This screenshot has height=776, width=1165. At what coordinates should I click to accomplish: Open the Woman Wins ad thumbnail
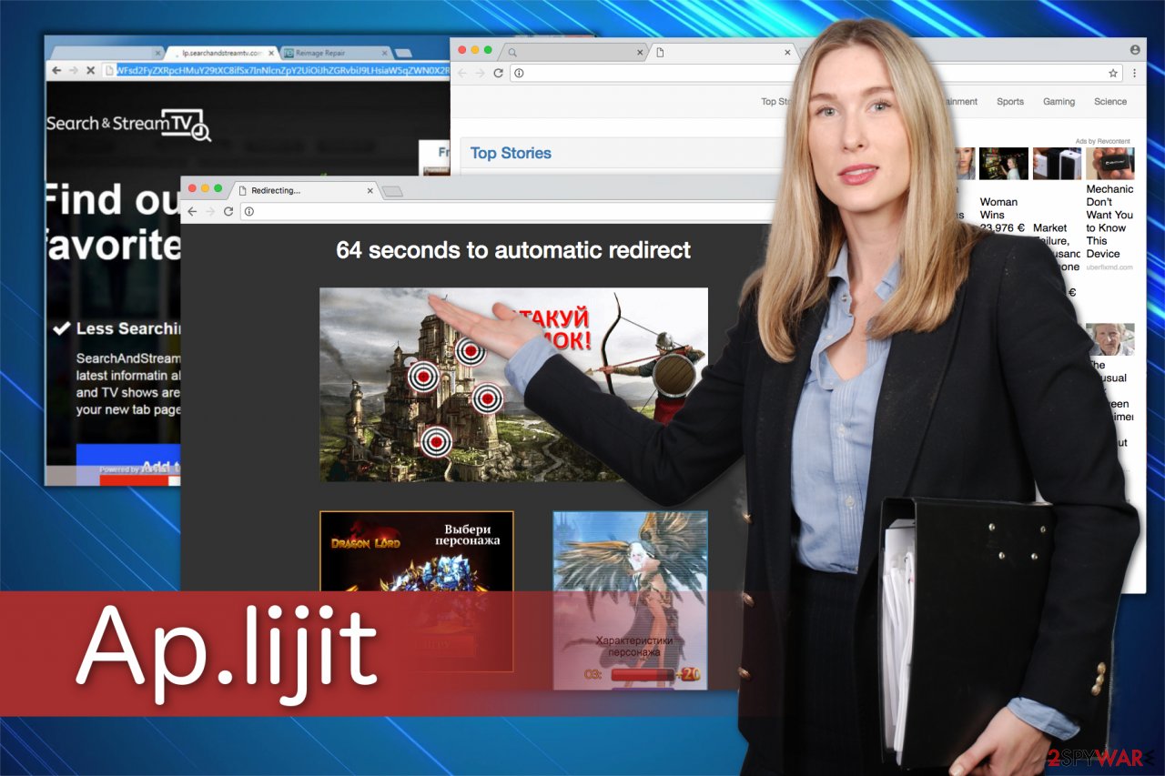pyautogui.click(x=1004, y=164)
